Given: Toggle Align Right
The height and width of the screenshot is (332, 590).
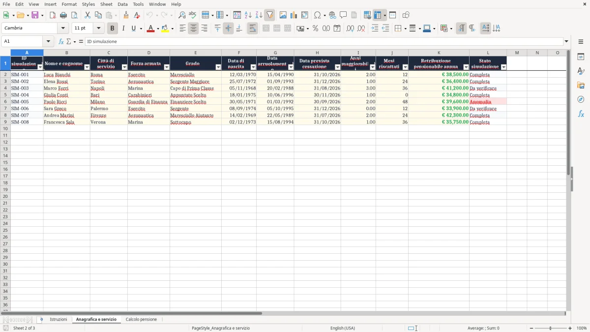Looking at the screenshot, I should point(204,29).
